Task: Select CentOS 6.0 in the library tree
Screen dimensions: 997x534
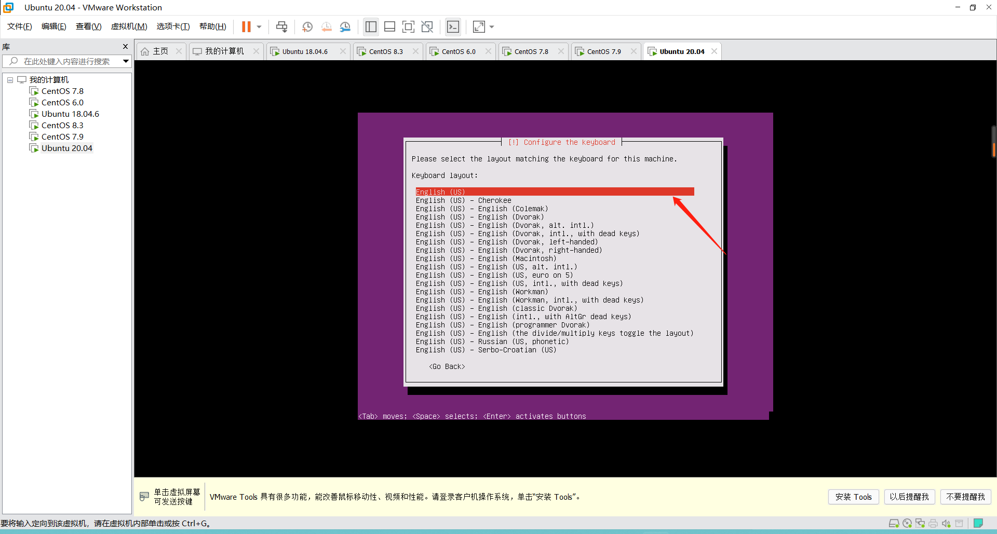Action: click(x=62, y=103)
